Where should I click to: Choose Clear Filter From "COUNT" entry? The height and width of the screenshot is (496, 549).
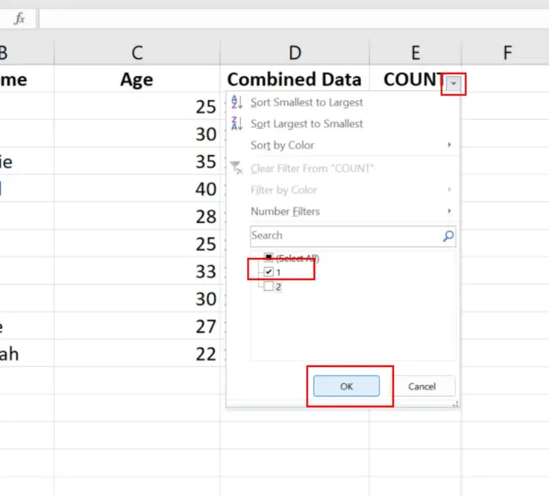(312, 168)
